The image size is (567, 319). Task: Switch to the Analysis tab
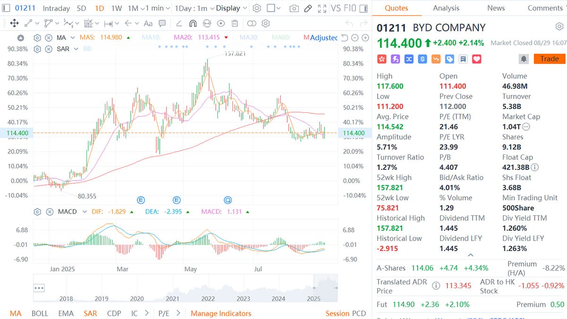click(446, 8)
